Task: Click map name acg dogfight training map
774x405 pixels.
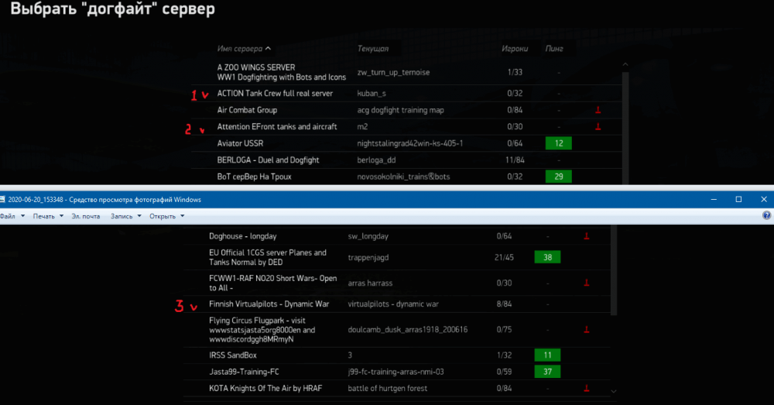Action: (x=400, y=110)
